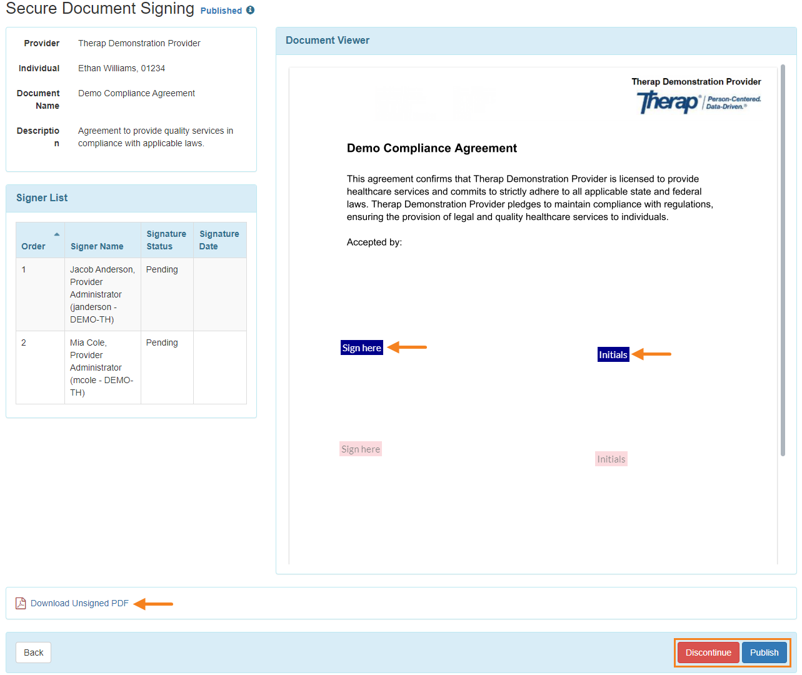Click the faded Initials placeholder
Screen dimensions: 802x675
[x=611, y=459]
